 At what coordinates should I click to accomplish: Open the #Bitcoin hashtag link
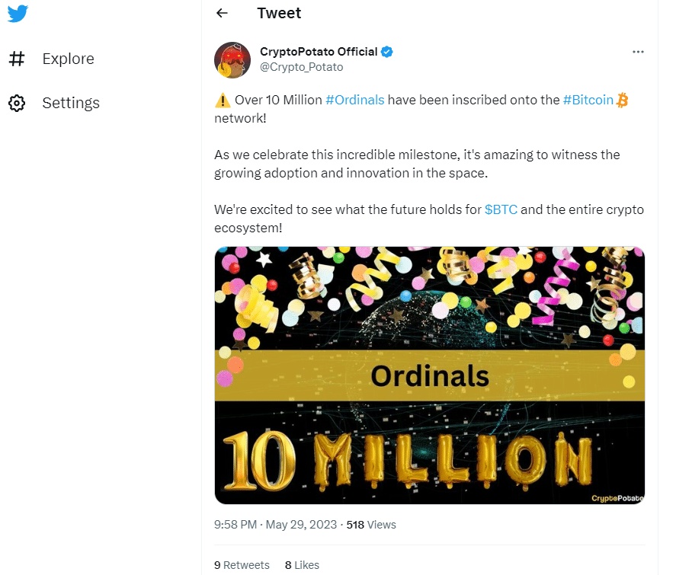click(588, 100)
